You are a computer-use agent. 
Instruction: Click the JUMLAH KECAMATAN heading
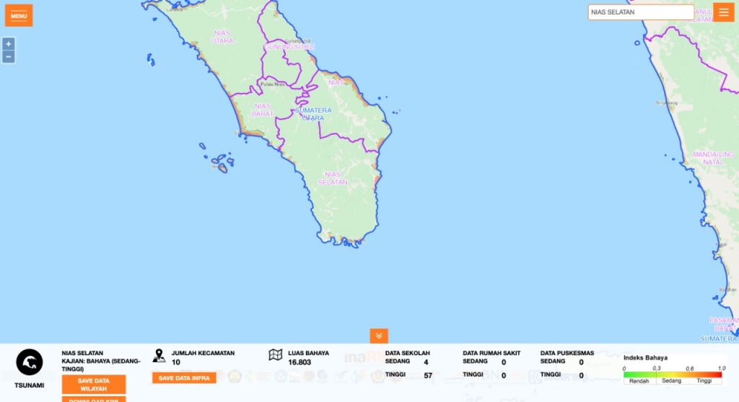(x=203, y=353)
